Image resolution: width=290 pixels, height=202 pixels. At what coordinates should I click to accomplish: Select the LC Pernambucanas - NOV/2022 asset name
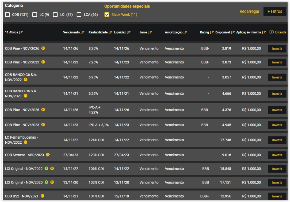coord(21,140)
